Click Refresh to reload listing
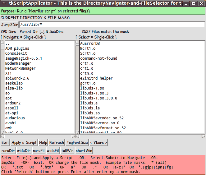The width and height of the screenshot is (206, 175). [57, 143]
